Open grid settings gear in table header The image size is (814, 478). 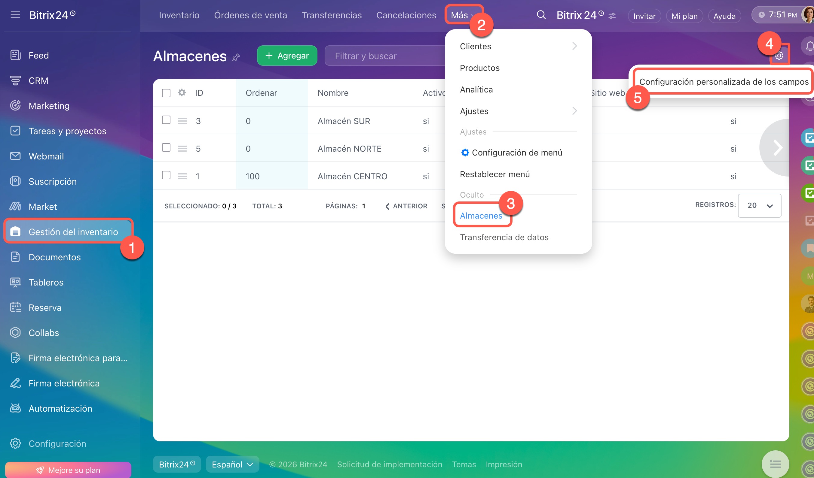[x=182, y=93]
